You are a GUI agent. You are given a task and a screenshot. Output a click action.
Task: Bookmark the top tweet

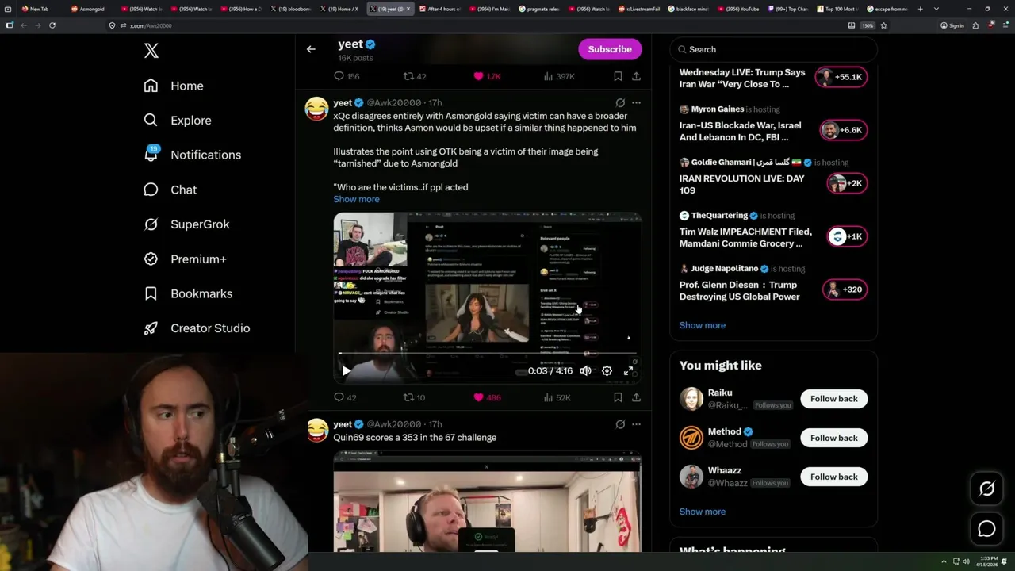point(618,76)
